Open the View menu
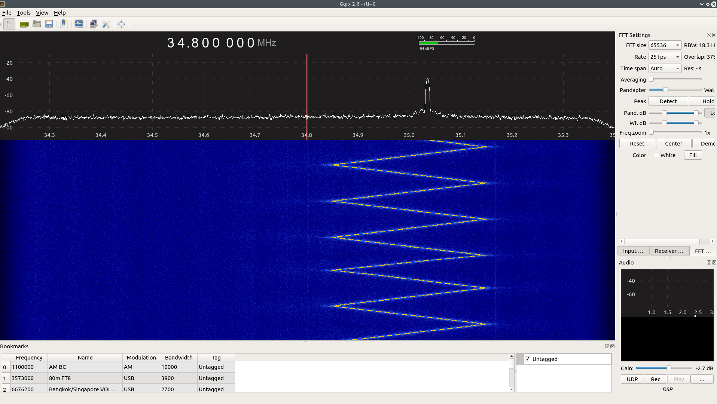 tap(42, 13)
